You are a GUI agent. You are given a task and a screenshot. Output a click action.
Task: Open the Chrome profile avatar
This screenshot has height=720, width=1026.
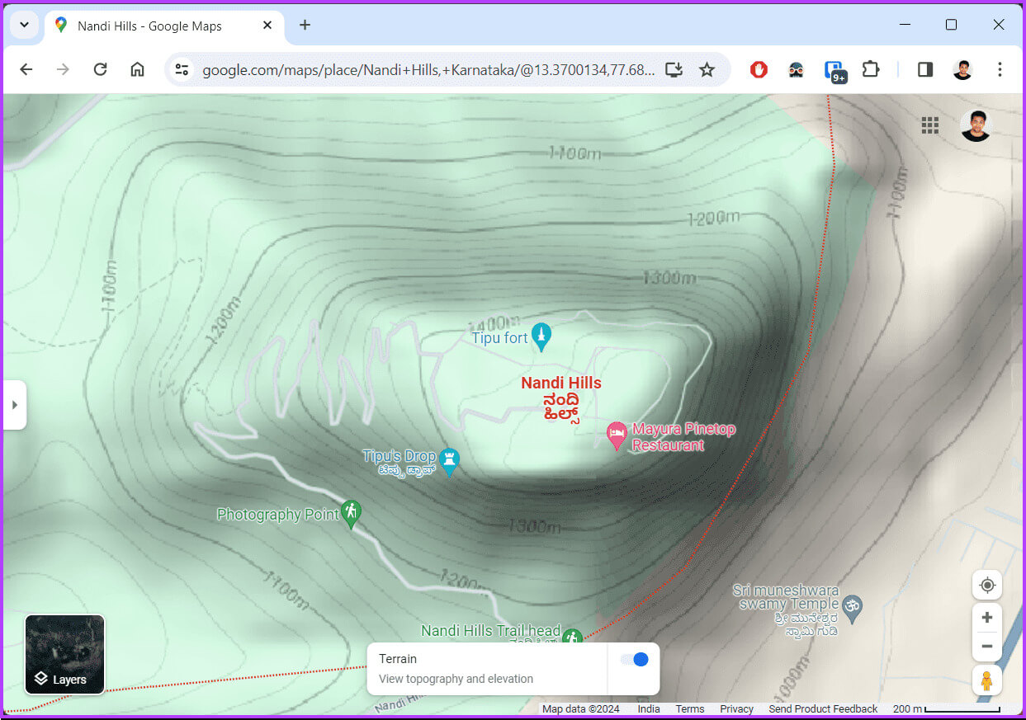[x=962, y=70]
